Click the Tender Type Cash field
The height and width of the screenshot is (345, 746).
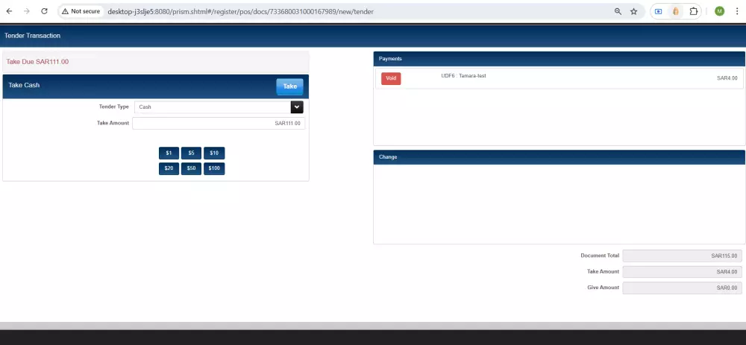click(213, 107)
